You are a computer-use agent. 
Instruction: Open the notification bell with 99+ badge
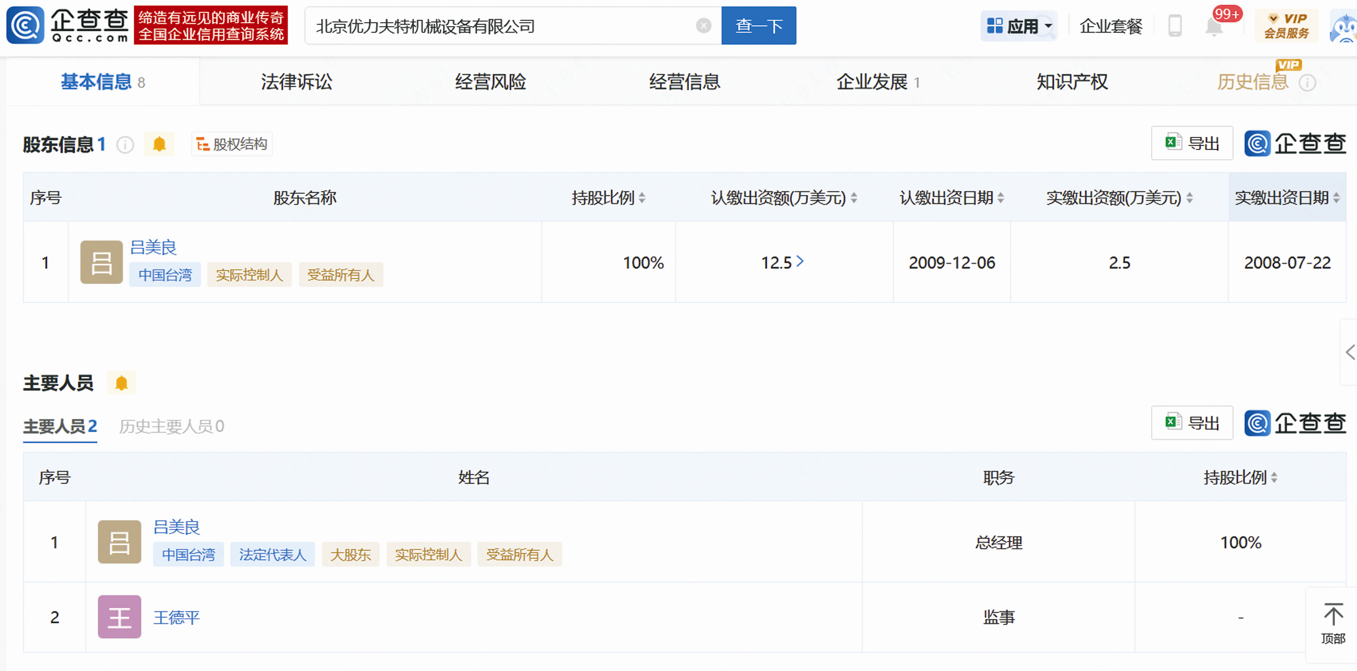click(x=1214, y=26)
